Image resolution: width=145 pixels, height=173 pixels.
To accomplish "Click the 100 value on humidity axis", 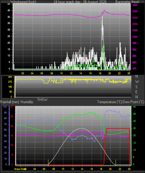I will (x=5, y=107).
